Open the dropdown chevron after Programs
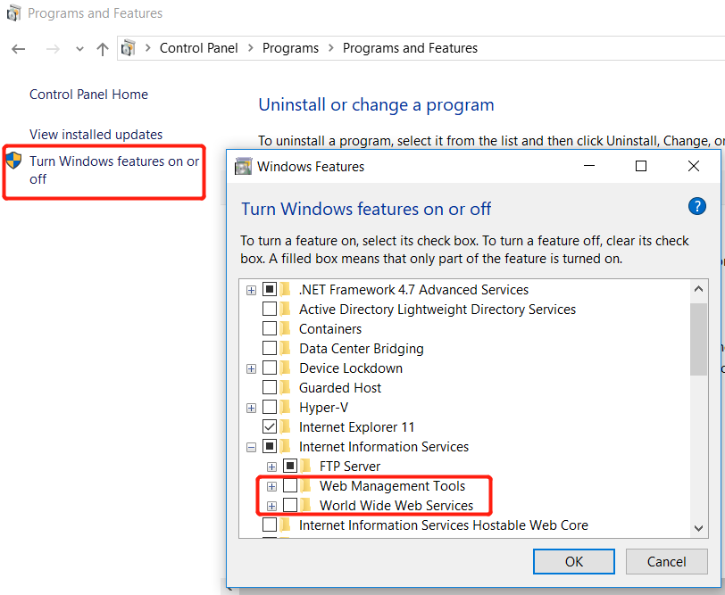 point(331,48)
